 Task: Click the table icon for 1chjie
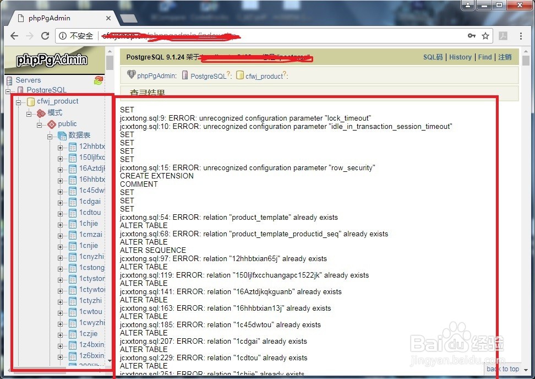[73, 224]
